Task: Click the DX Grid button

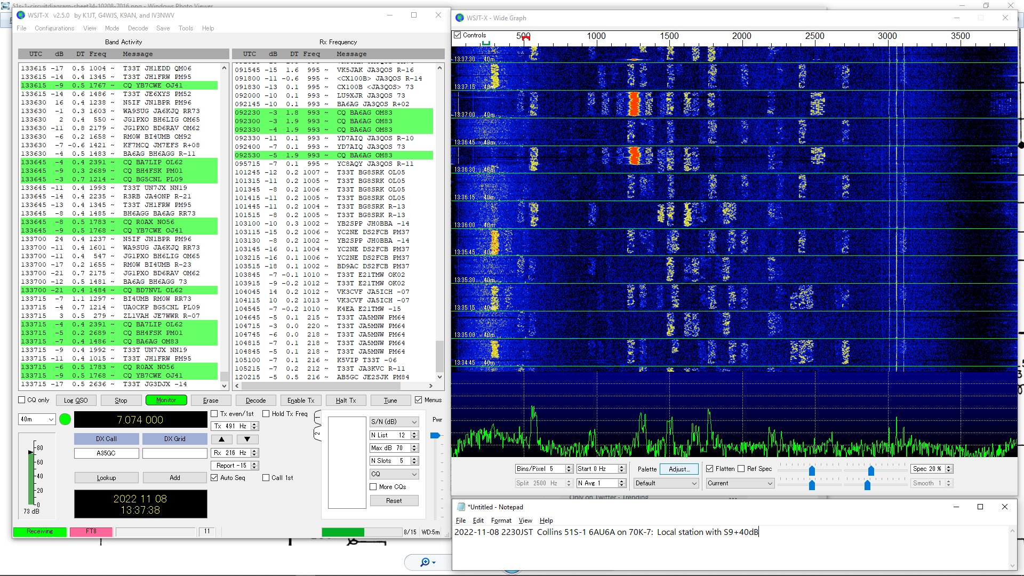Action: pyautogui.click(x=175, y=439)
